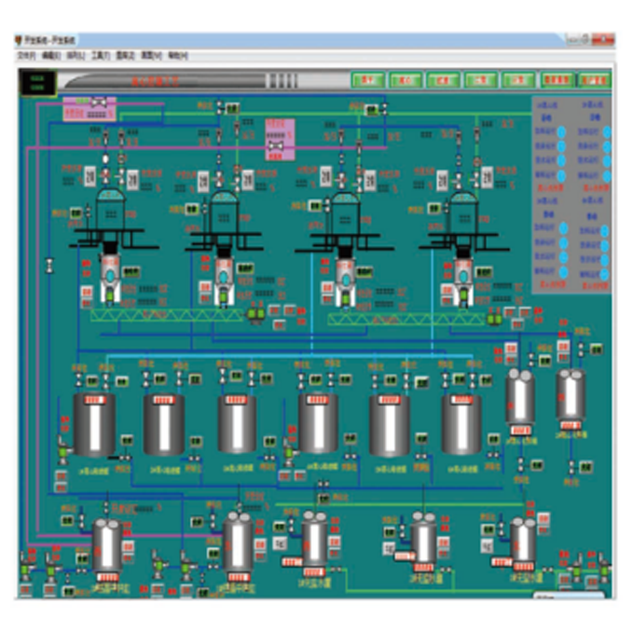Click the right green screw conveyor
The width and height of the screenshot is (632, 632).
click(x=405, y=319)
